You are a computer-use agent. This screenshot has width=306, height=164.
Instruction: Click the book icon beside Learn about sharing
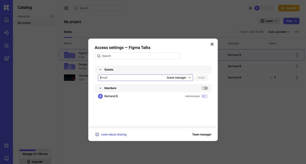point(97,135)
